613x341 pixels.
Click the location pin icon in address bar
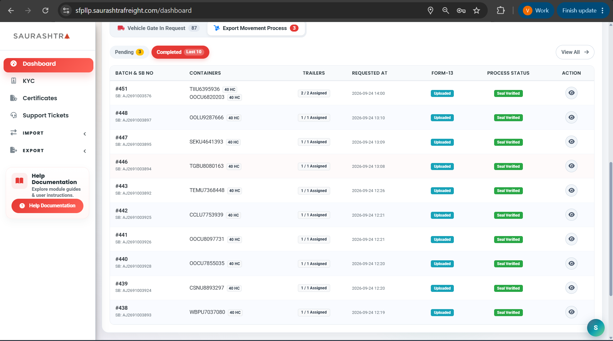click(x=431, y=11)
